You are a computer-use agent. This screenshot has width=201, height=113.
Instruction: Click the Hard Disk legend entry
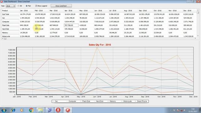[99, 101]
